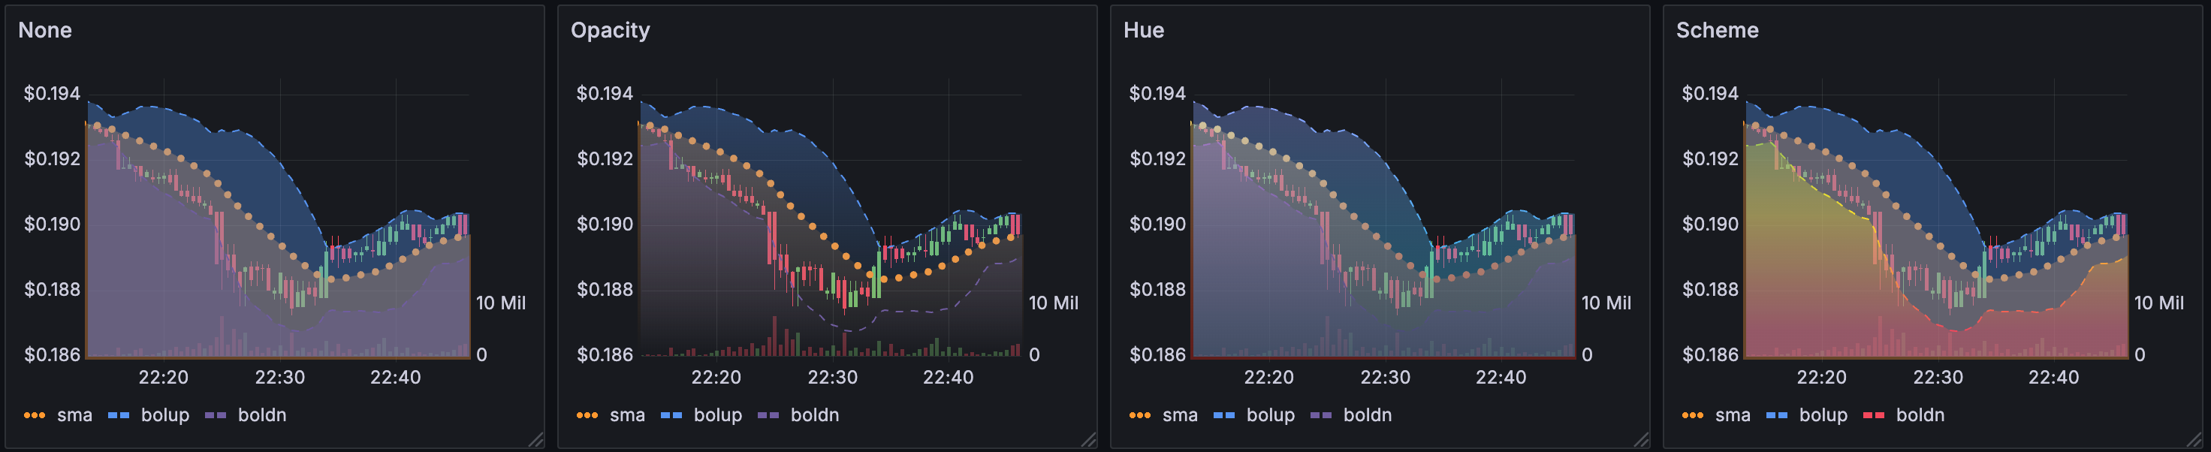
Task: Click the Scheme panel's corner resize handle
Action: tap(2194, 440)
